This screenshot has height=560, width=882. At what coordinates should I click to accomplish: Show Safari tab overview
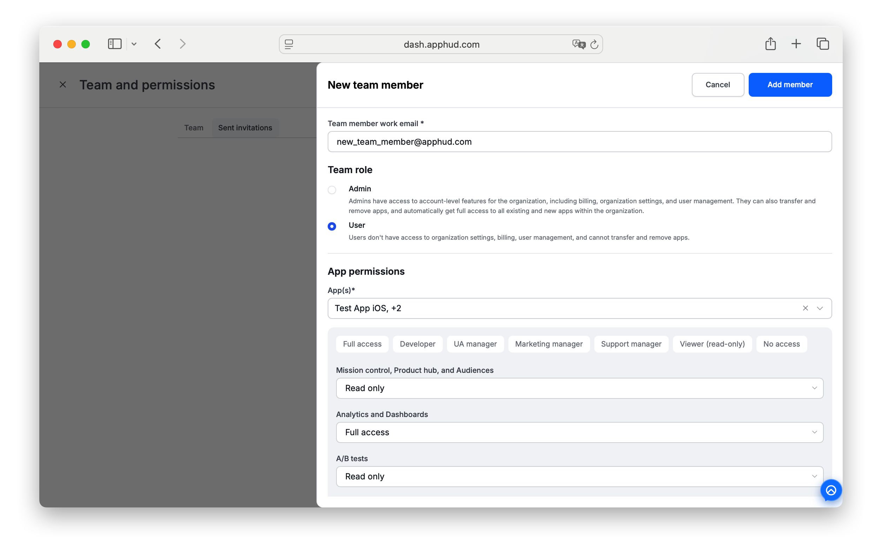pos(823,44)
